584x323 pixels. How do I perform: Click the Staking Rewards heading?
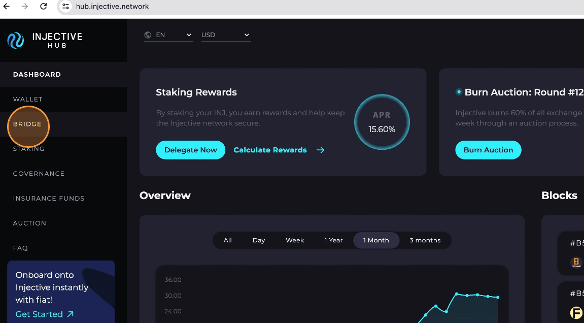click(x=196, y=92)
